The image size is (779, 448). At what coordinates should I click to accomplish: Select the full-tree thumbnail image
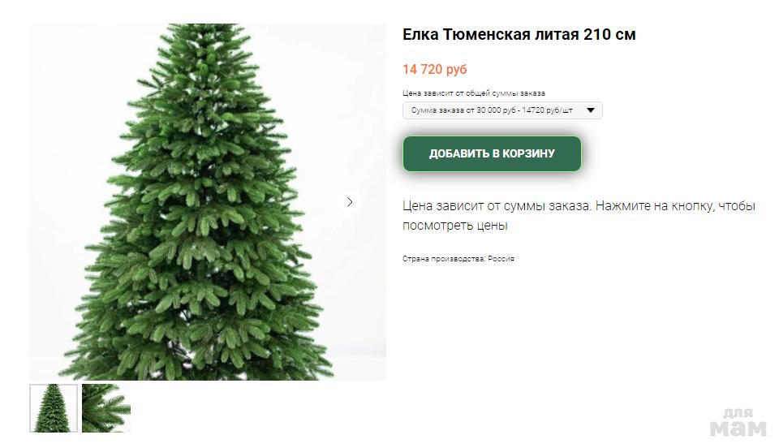pos(54,407)
